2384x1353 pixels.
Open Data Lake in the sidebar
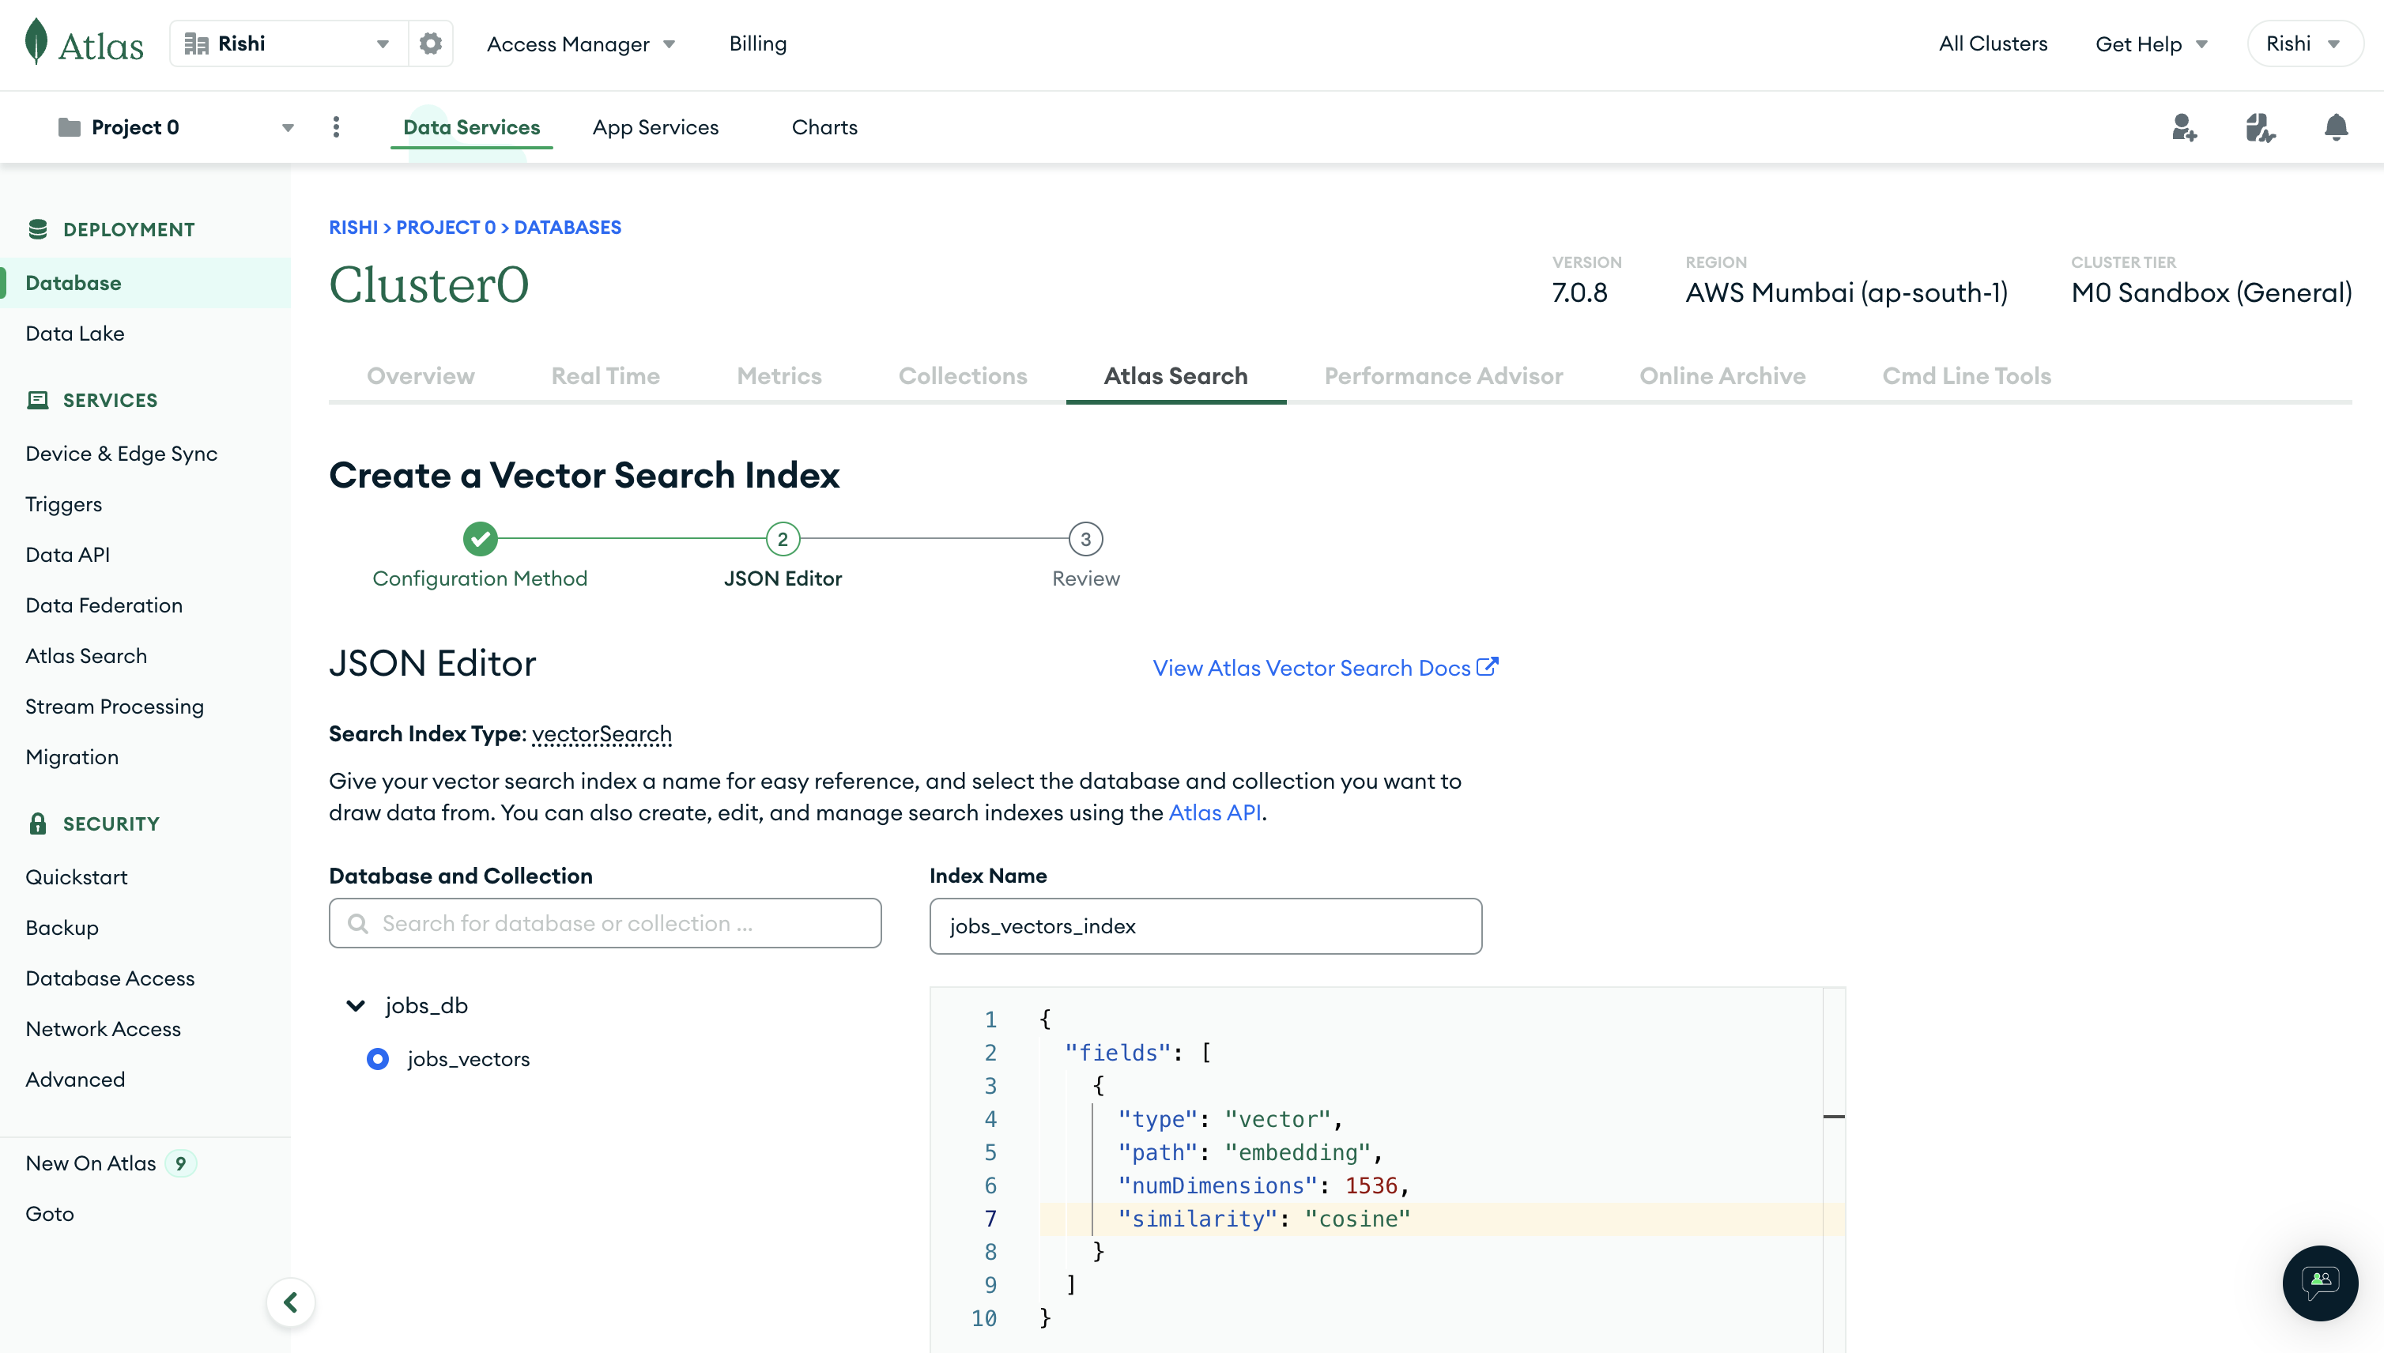pyautogui.click(x=75, y=334)
